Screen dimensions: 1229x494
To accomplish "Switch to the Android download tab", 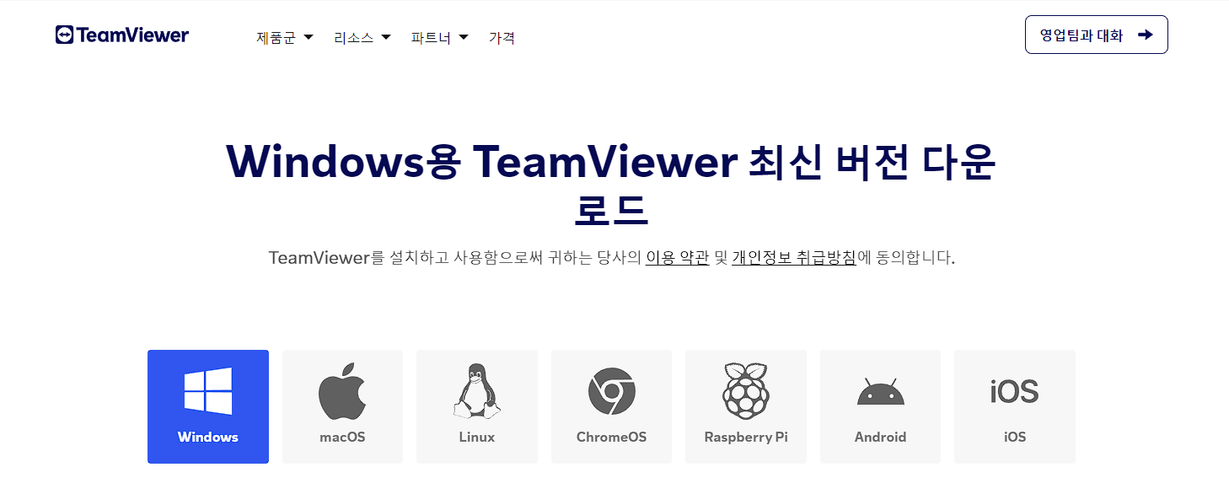I will [x=879, y=406].
